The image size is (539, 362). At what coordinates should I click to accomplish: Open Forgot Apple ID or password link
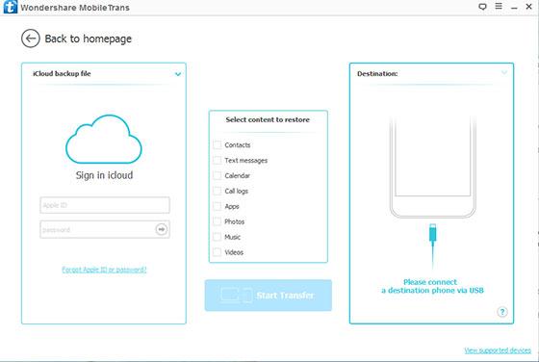104,270
